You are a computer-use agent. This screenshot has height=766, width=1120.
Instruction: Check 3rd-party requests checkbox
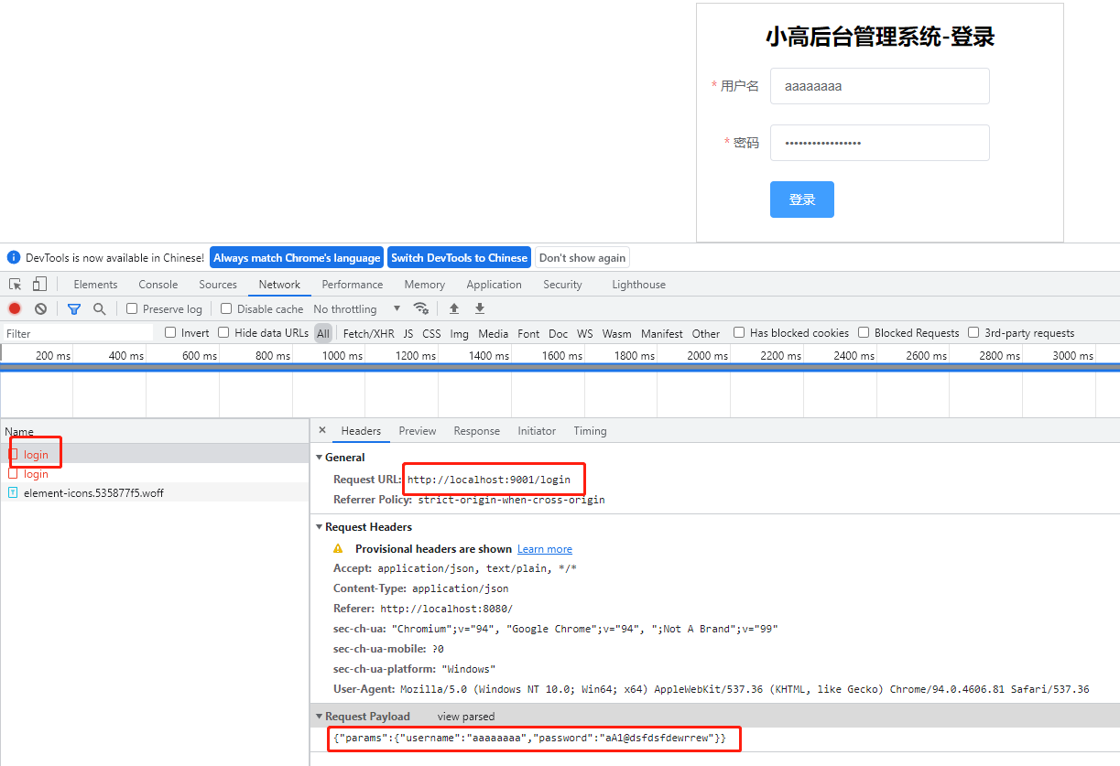coord(973,332)
